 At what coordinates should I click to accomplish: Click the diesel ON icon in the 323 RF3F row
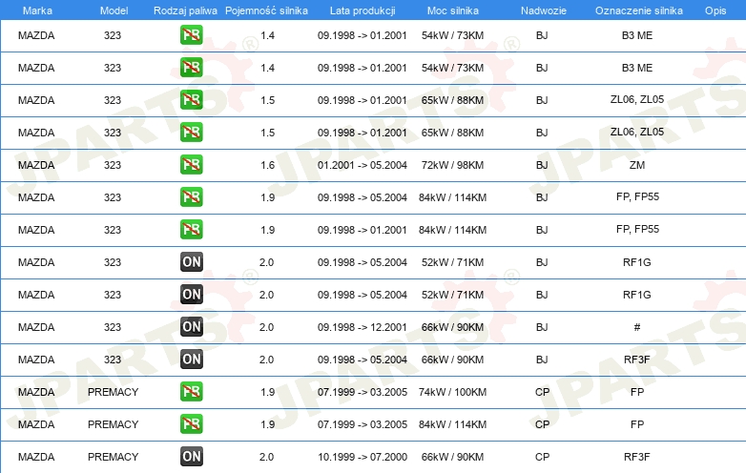pos(191,359)
